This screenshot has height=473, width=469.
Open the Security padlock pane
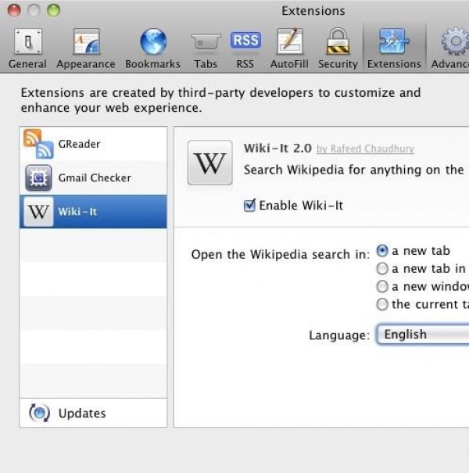click(x=338, y=48)
